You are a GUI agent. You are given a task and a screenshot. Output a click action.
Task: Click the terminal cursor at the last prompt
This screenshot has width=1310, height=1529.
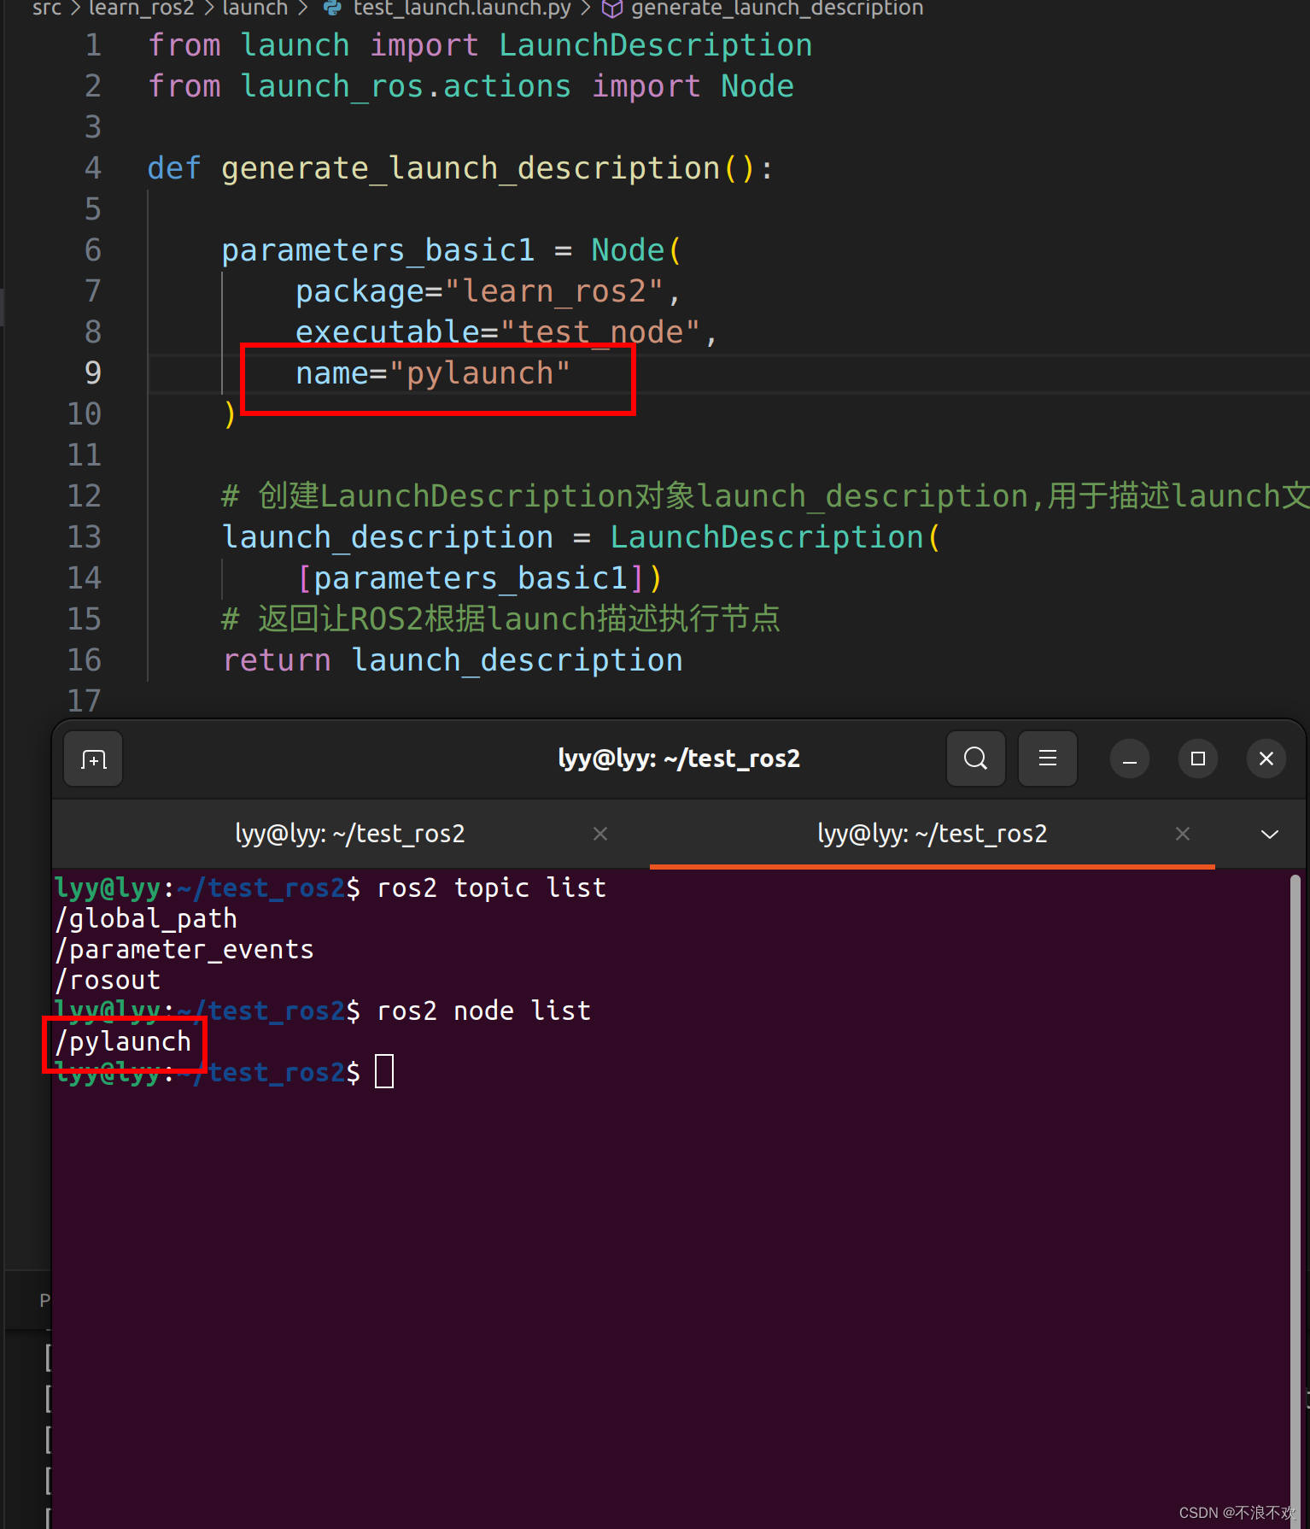click(384, 1071)
